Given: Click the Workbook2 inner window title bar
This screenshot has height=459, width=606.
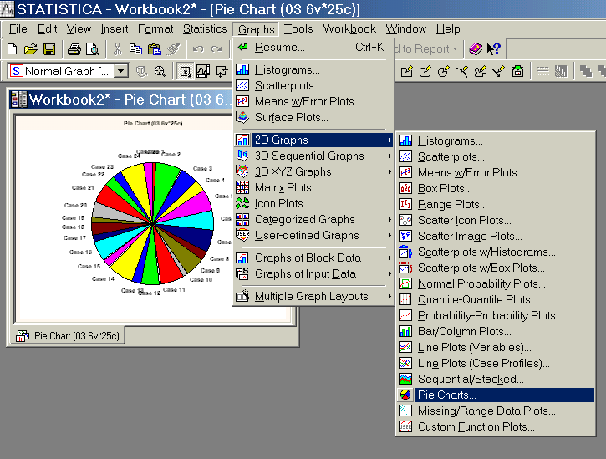Looking at the screenshot, I should pyautogui.click(x=120, y=99).
